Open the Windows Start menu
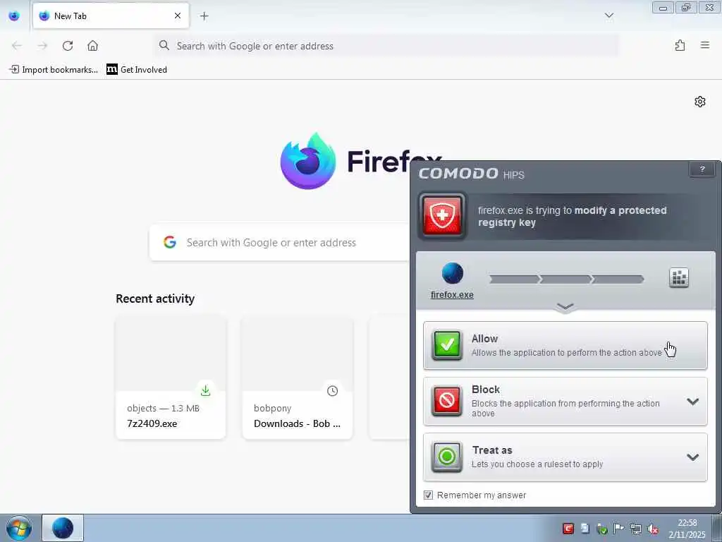Screen dimensions: 722x542 [19, 528]
